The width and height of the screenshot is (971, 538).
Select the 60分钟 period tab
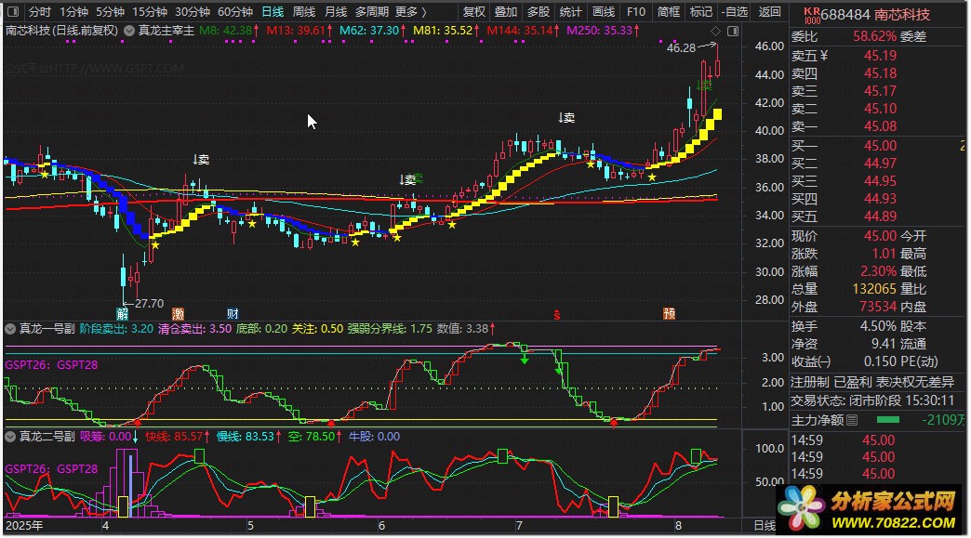(235, 12)
